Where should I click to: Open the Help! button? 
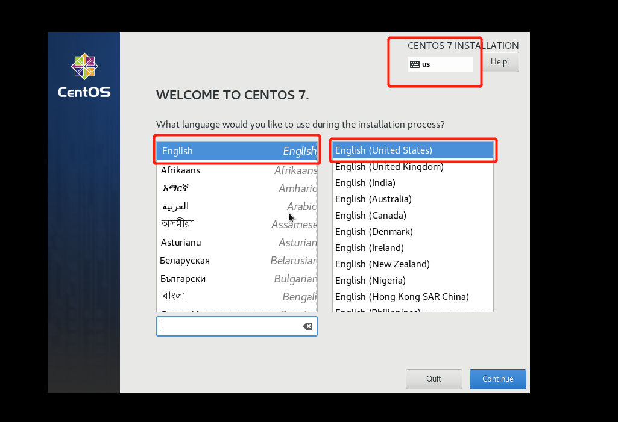[499, 62]
